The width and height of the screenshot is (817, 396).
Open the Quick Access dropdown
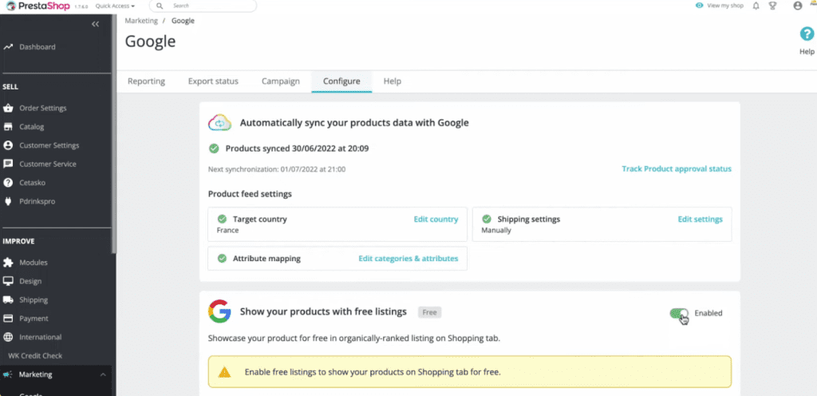[115, 6]
